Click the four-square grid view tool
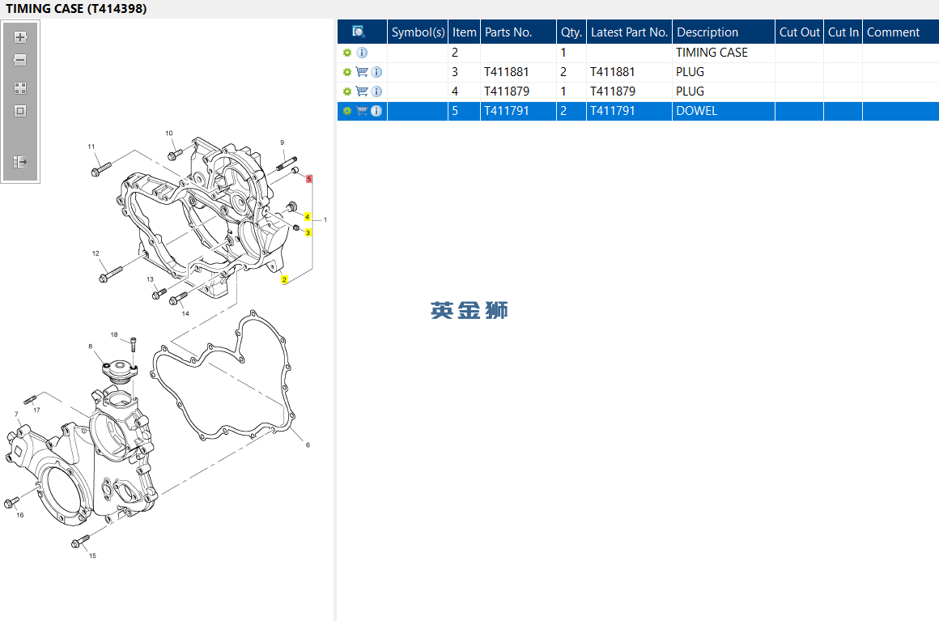 (x=20, y=88)
